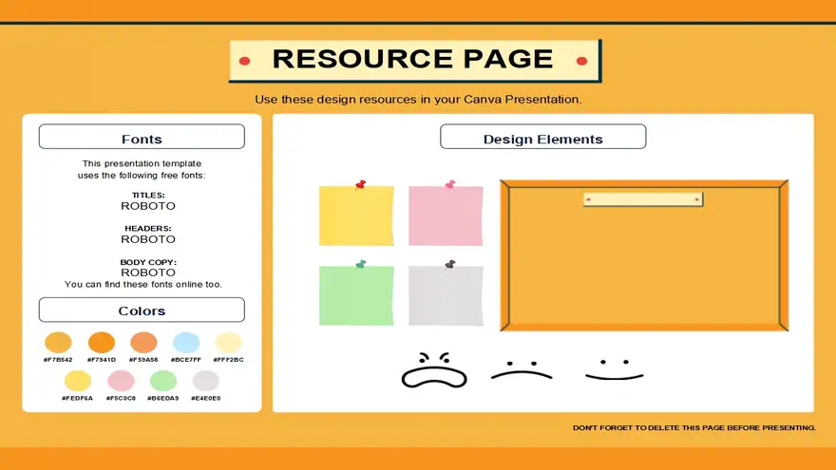The height and width of the screenshot is (470, 836).
Task: Select the text 'uses the following free fonts:'
Action: [x=142, y=176]
